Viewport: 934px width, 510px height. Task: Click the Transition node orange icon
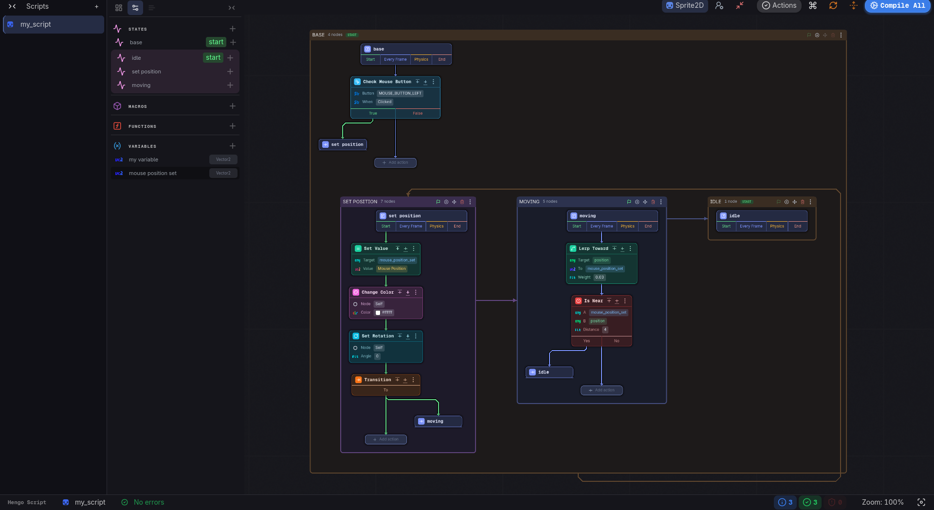[x=359, y=380]
